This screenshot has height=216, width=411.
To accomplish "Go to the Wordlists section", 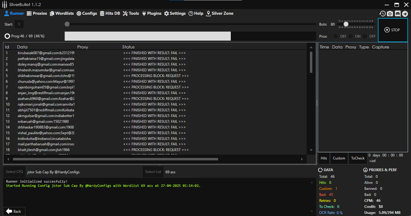I will click(x=62, y=13).
